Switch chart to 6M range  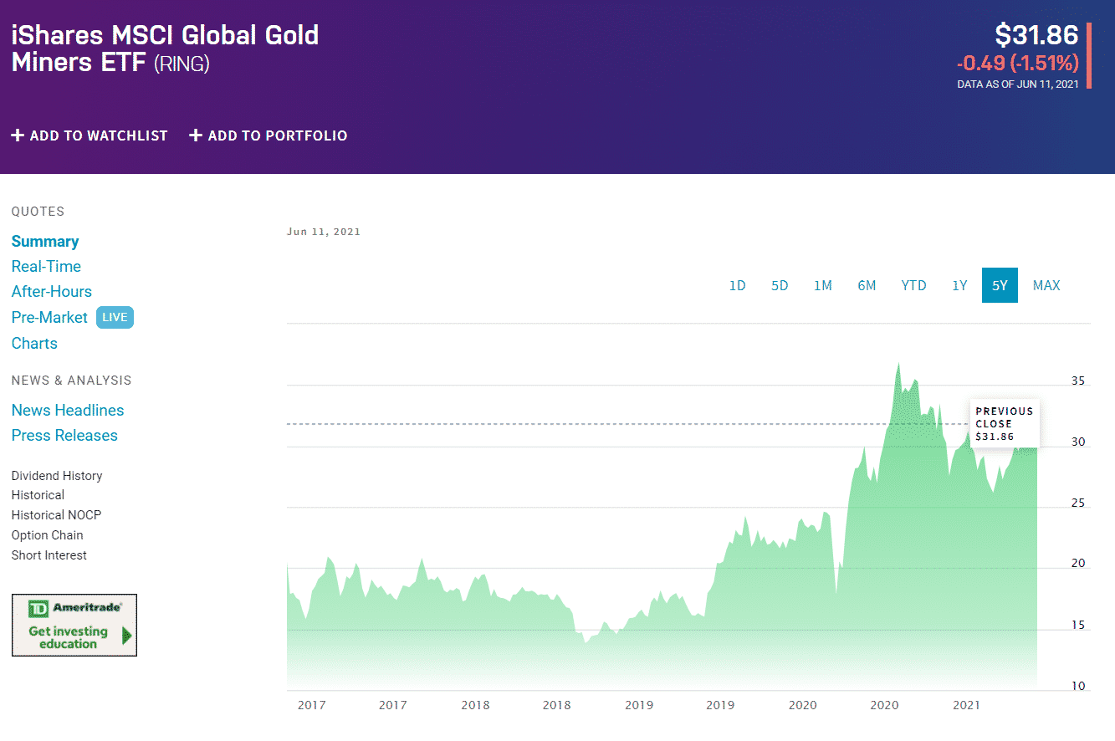(x=867, y=286)
